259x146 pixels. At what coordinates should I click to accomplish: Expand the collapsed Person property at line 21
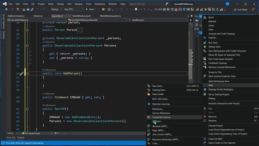pos(28,30)
